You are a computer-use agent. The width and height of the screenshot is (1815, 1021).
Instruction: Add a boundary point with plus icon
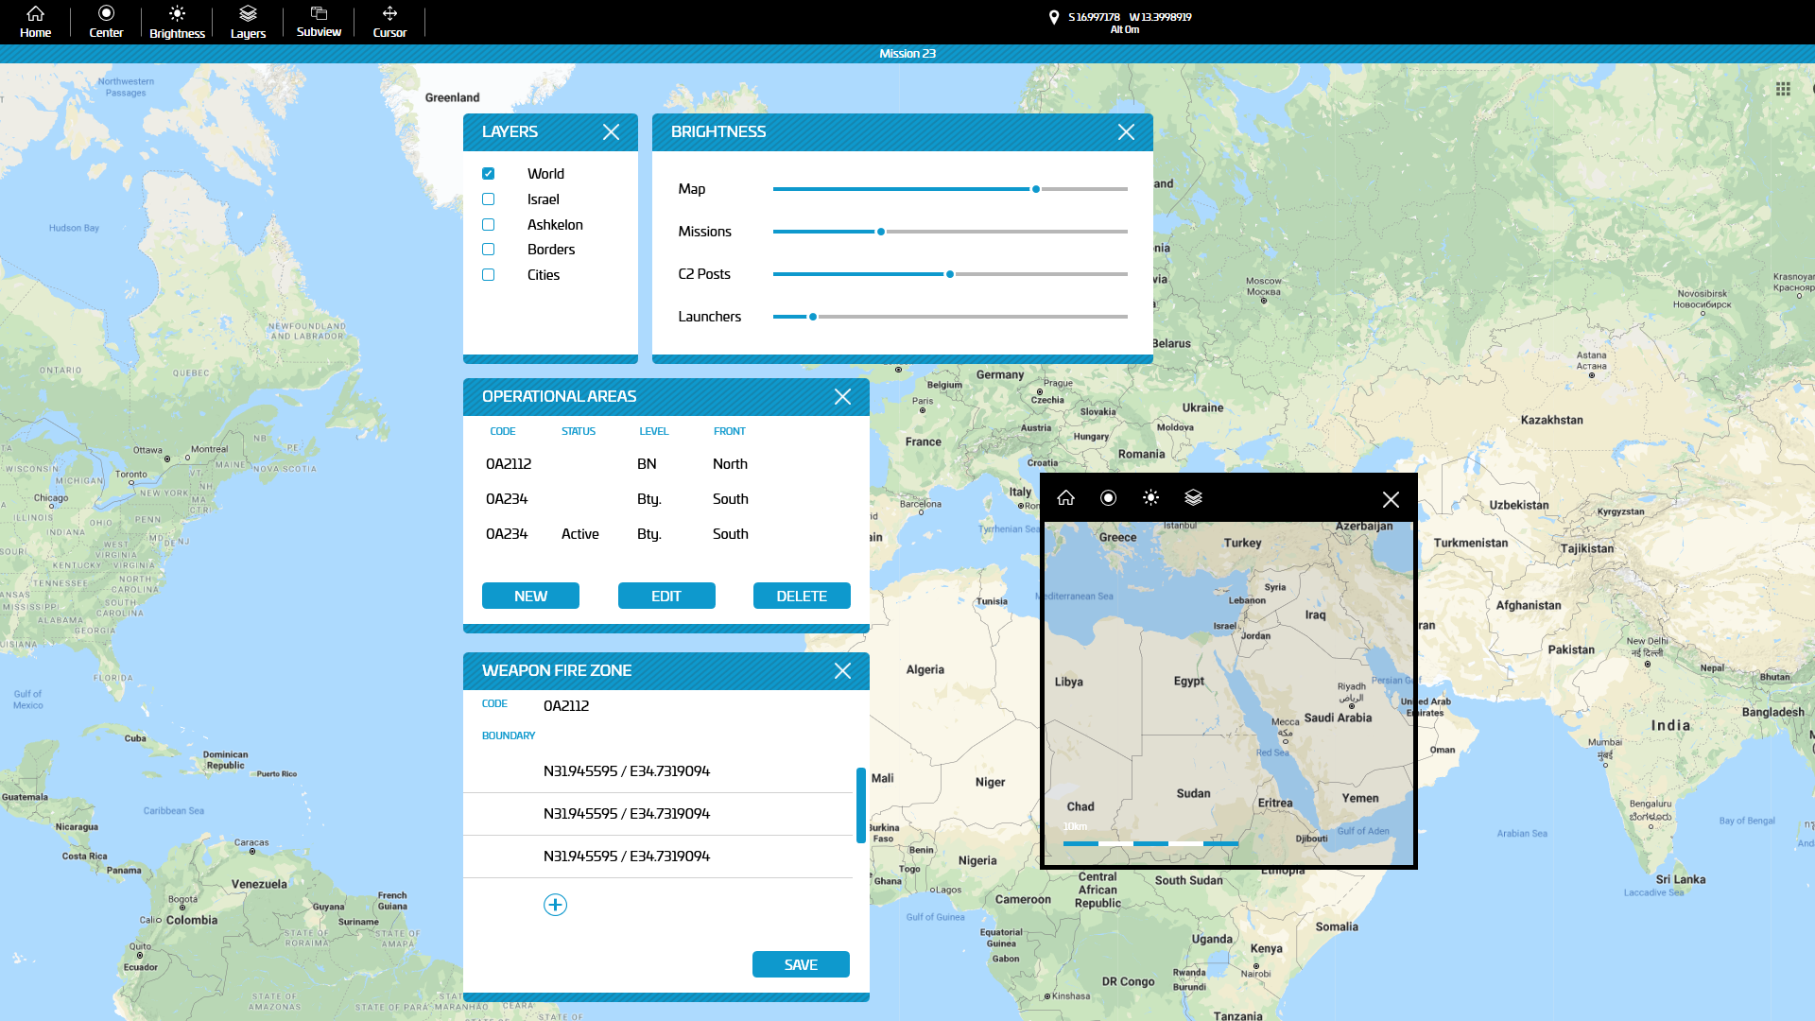click(555, 905)
